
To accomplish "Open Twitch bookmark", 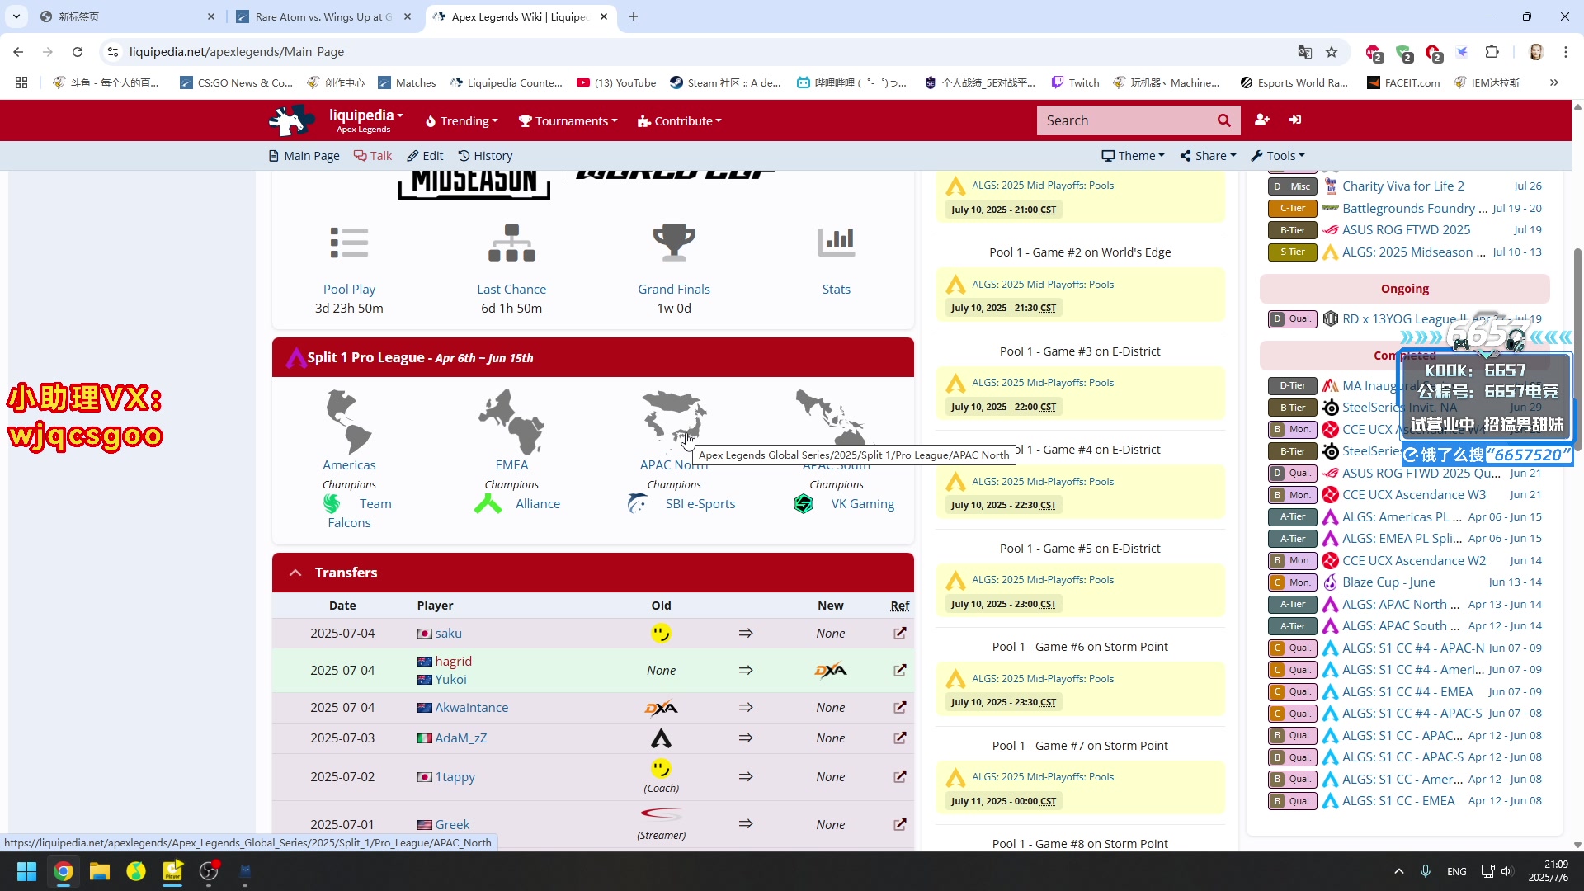I will pyautogui.click(x=1075, y=82).
